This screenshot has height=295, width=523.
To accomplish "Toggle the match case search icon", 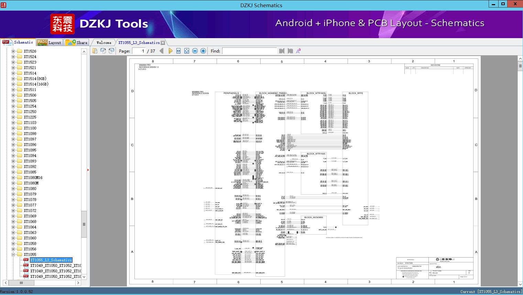I will point(298,51).
